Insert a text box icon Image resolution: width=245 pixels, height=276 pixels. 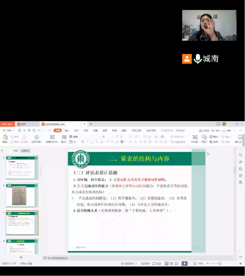(x=195, y=137)
